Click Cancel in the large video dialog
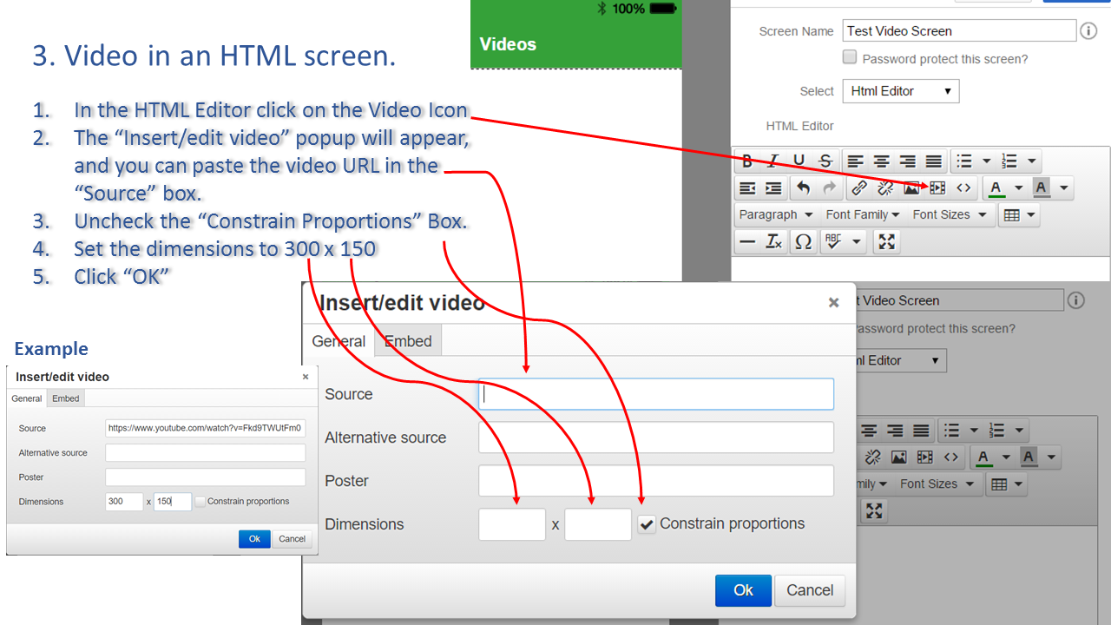This screenshot has width=1111, height=625. tap(809, 590)
